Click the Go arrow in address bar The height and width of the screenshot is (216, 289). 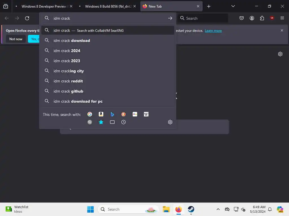click(170, 18)
